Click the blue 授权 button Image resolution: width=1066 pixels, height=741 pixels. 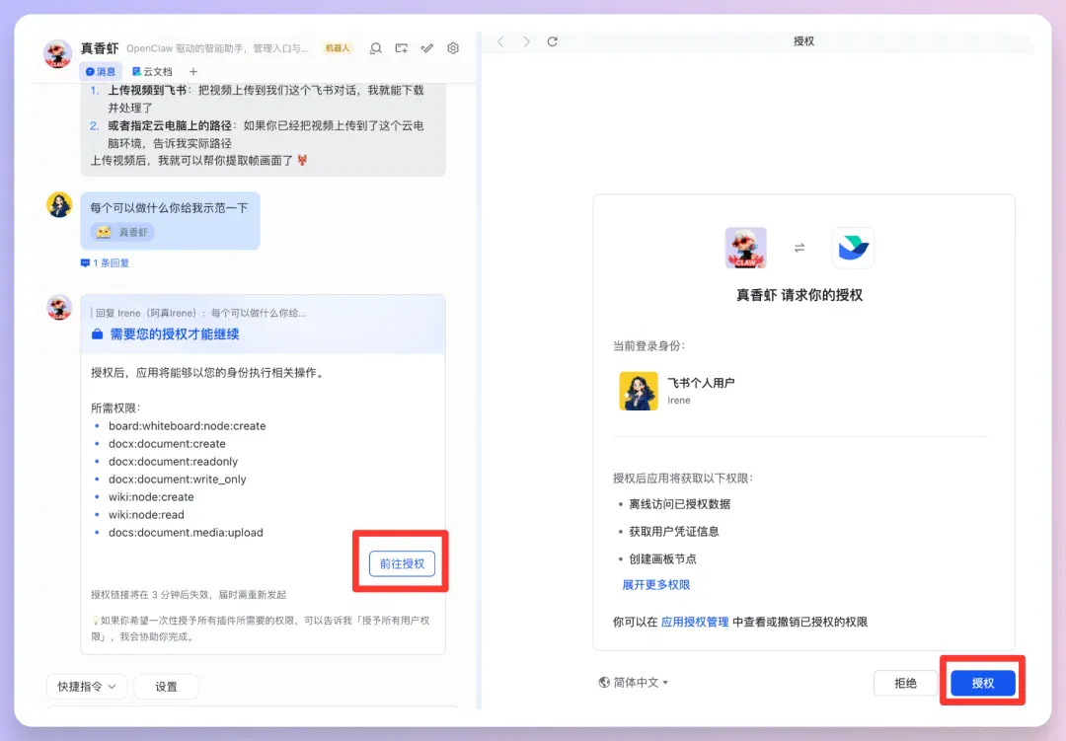(983, 683)
